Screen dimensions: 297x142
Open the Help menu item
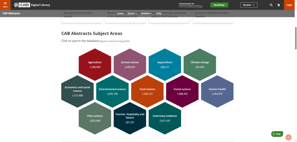point(159,13)
